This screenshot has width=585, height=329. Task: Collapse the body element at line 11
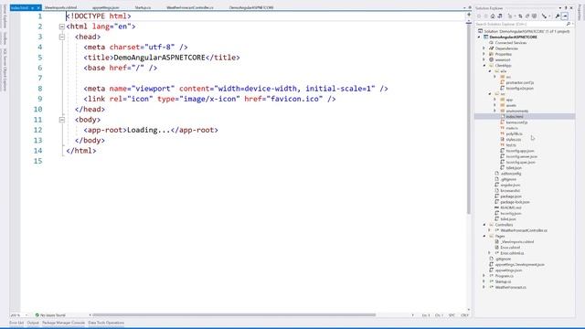(62, 120)
